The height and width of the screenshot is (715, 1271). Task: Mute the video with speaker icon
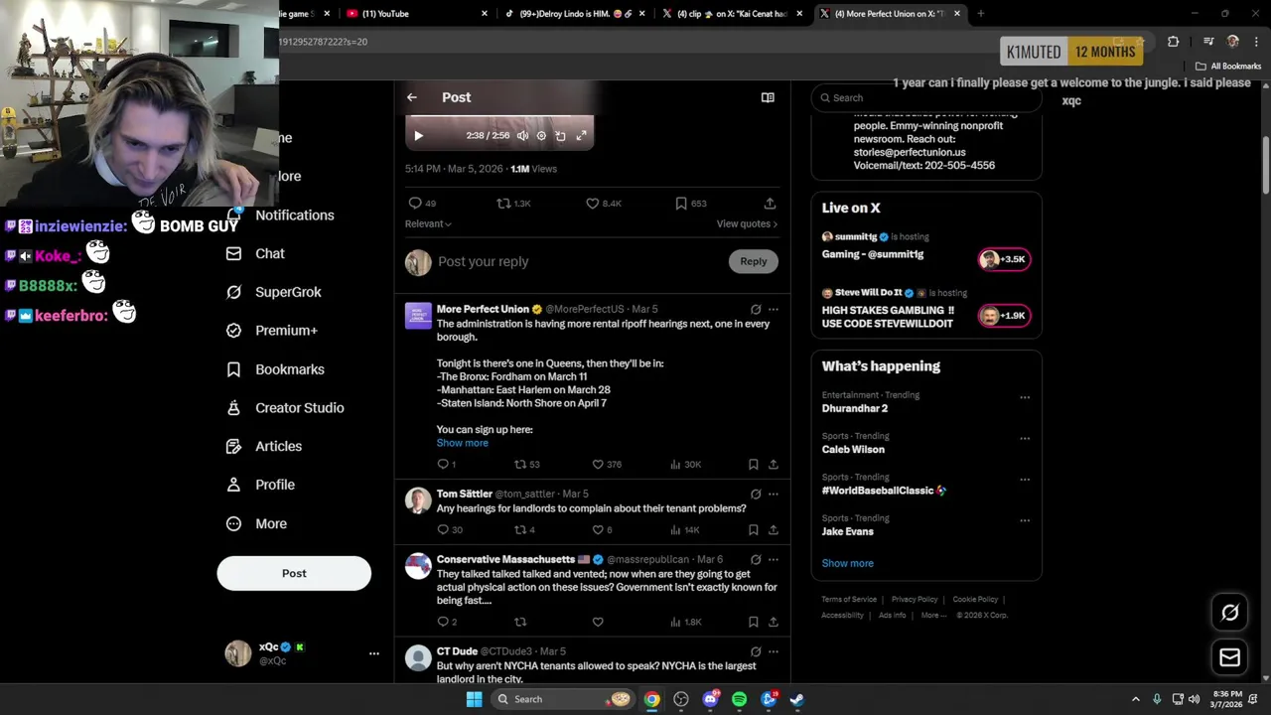[x=522, y=136]
